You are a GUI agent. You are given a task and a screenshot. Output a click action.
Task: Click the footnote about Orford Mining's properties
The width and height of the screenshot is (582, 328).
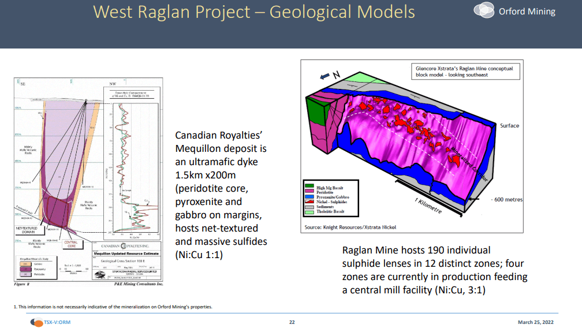[x=113, y=307]
